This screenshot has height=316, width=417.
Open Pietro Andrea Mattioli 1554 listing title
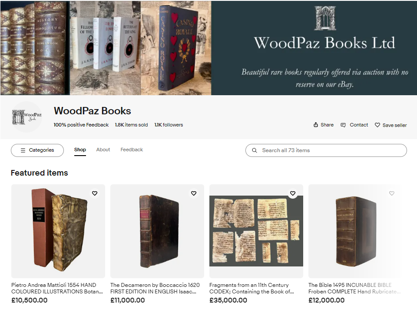tap(57, 288)
